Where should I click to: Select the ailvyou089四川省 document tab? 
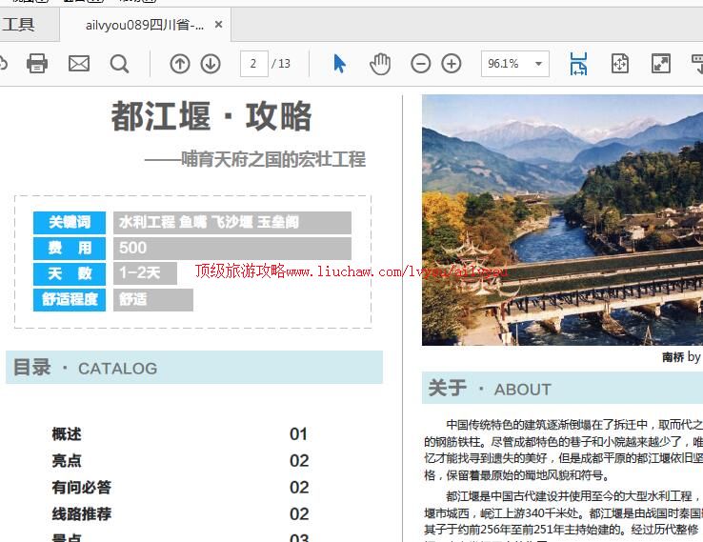point(144,25)
